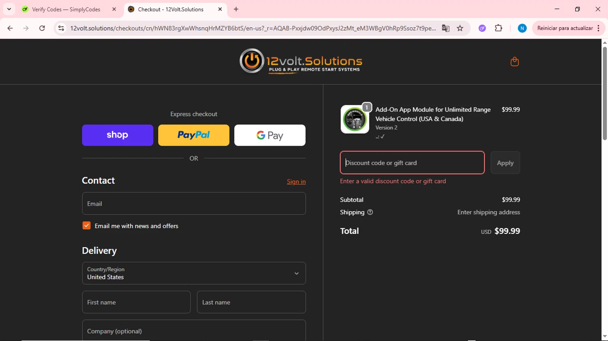Restore down the browser window
Screen dimensions: 608x341
[578, 9]
